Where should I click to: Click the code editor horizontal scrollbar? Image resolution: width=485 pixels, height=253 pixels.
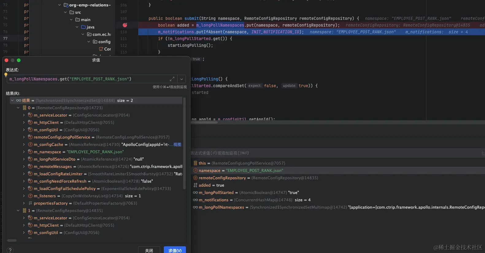204,122
